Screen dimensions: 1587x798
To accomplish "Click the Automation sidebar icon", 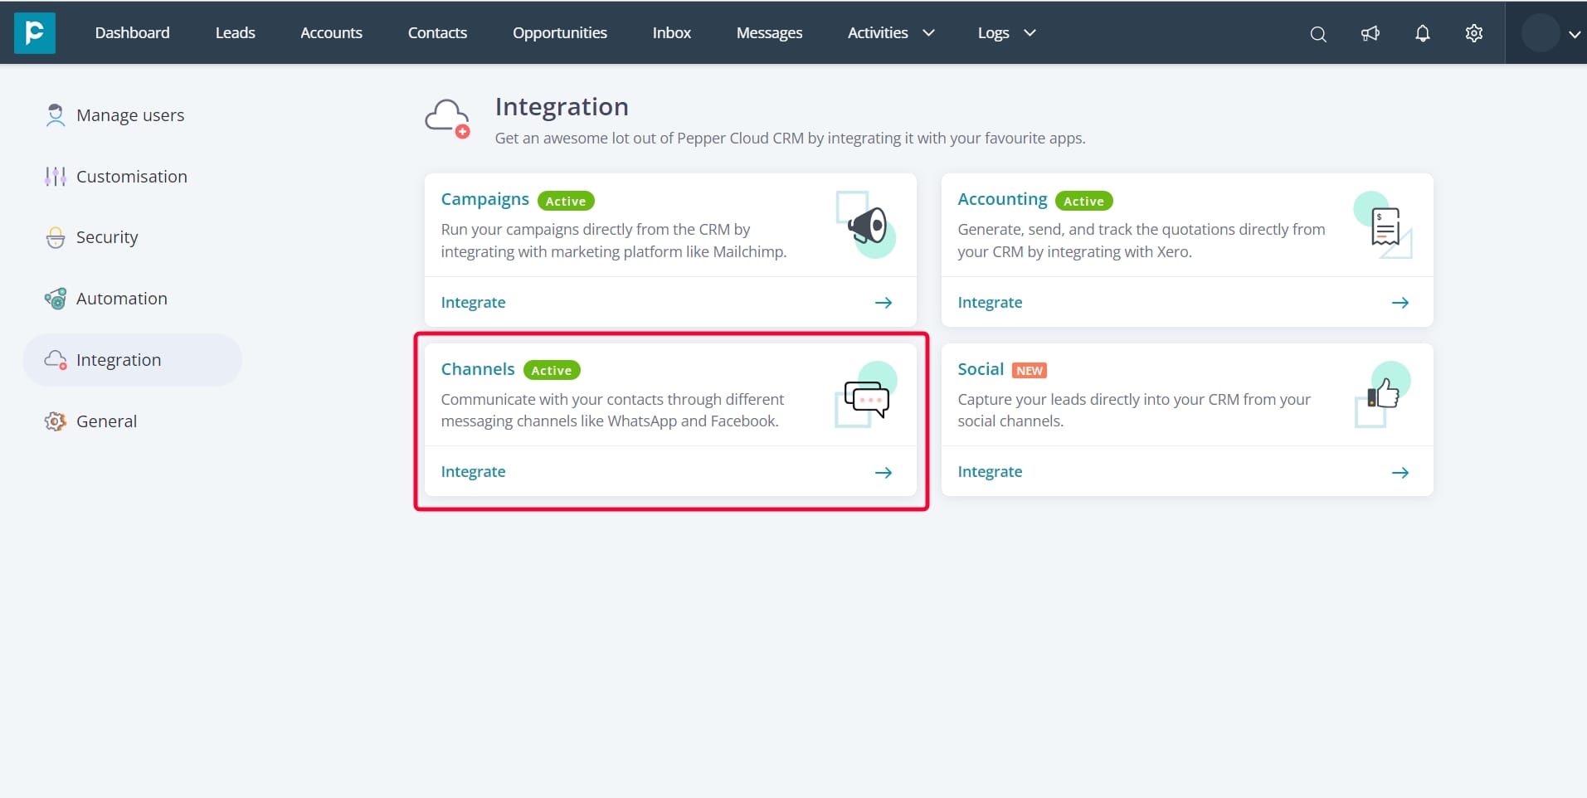I will [x=56, y=299].
